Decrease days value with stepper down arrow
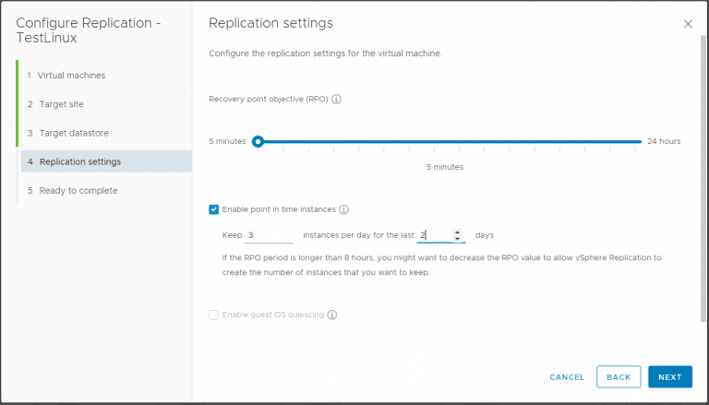Screen dimensions: 709x405 click(x=457, y=239)
